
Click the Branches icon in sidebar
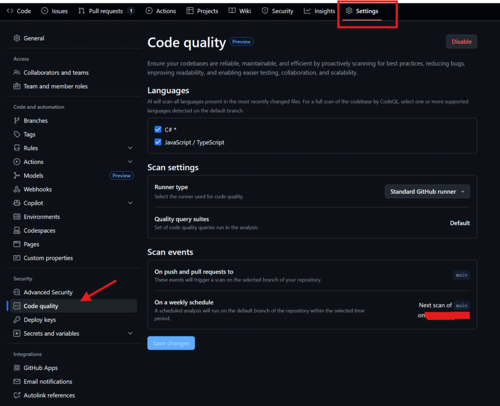[x=17, y=121]
